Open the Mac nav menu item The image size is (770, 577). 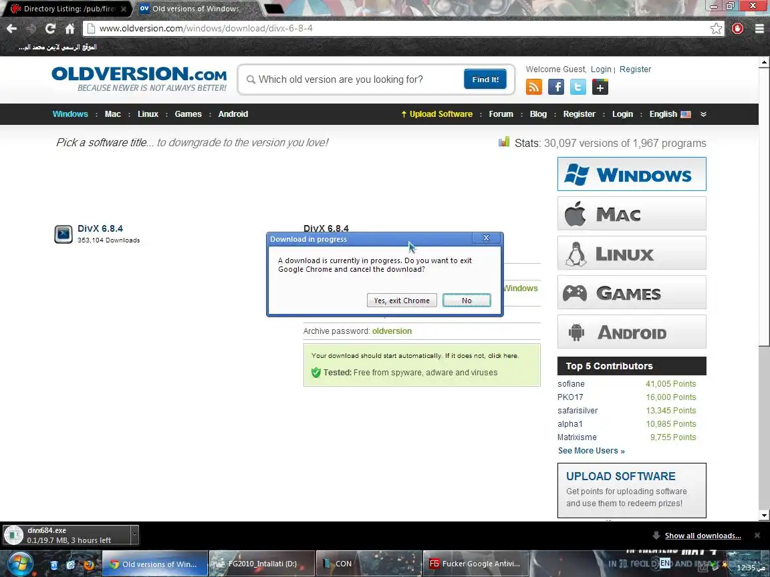pos(112,114)
